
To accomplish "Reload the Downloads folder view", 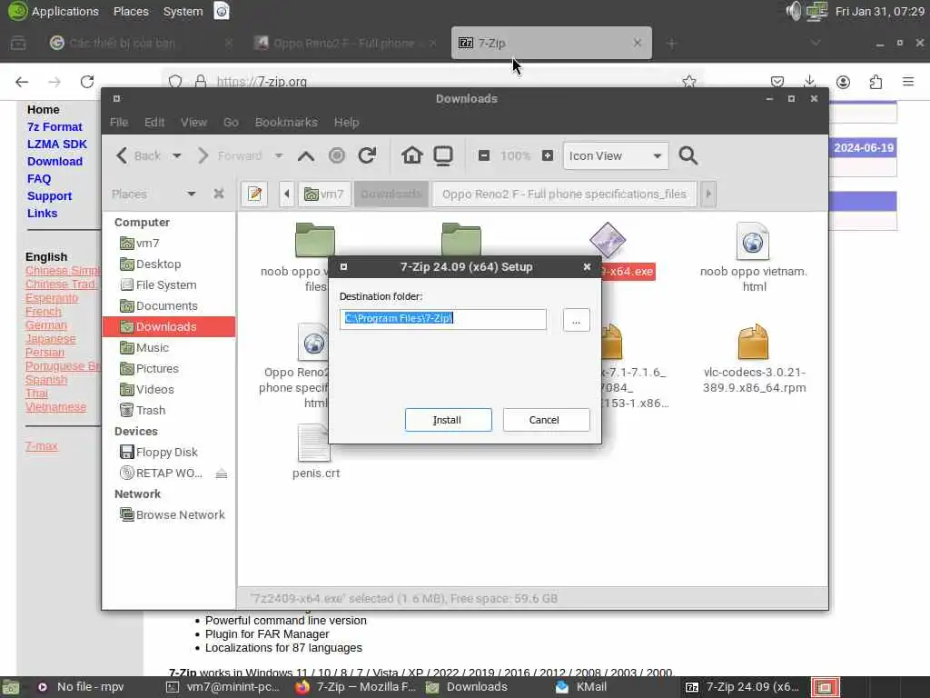I will 367,155.
